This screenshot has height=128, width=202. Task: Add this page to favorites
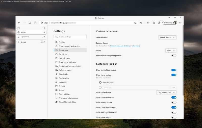[x=135, y=23]
